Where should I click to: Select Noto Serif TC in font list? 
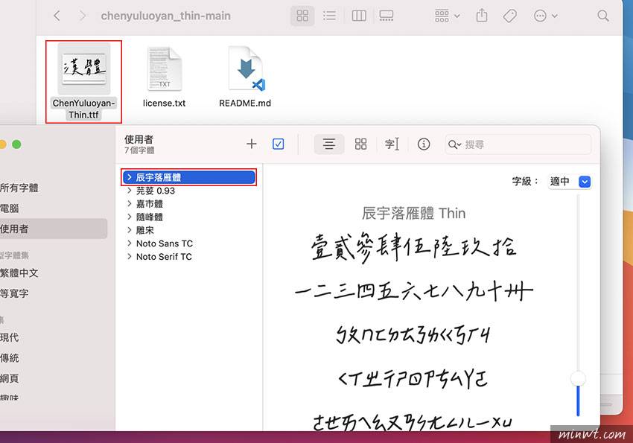coord(164,257)
